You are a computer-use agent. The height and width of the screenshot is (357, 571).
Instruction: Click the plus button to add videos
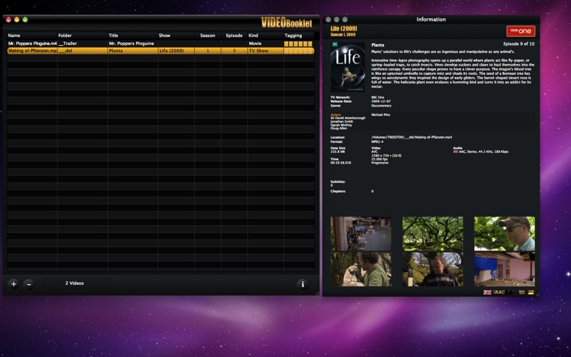14,284
